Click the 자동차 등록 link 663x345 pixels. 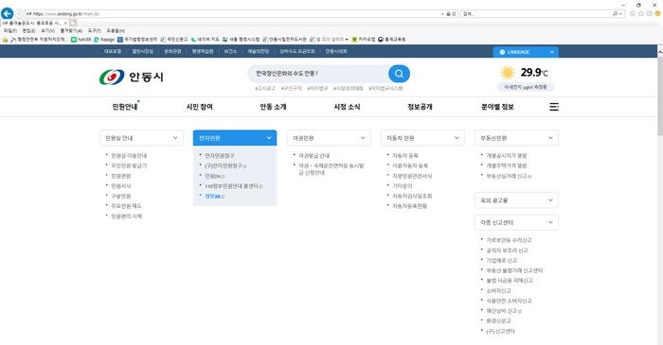point(405,156)
